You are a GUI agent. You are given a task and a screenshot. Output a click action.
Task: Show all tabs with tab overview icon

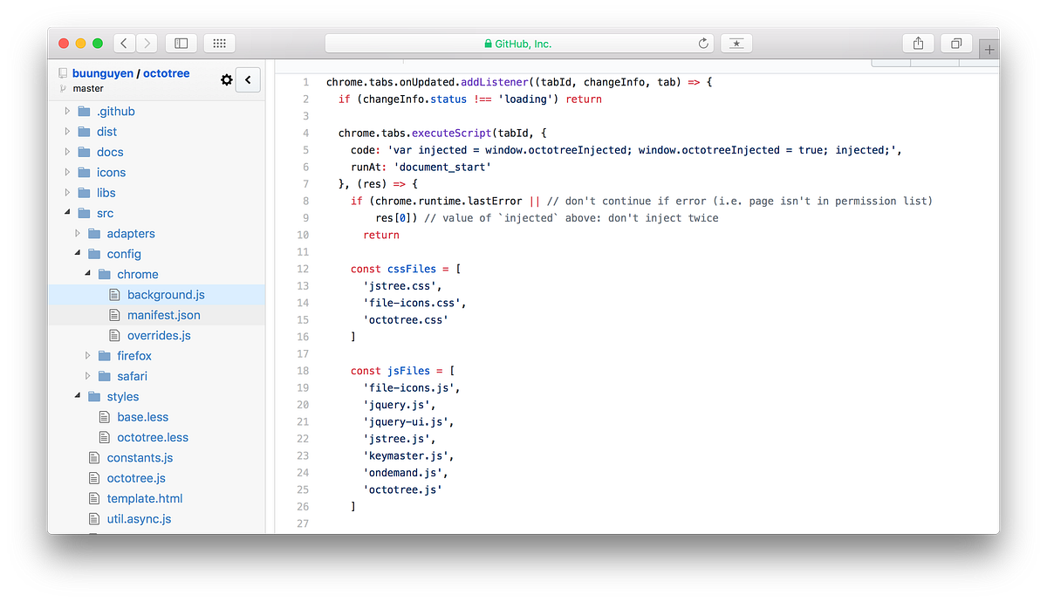point(955,42)
